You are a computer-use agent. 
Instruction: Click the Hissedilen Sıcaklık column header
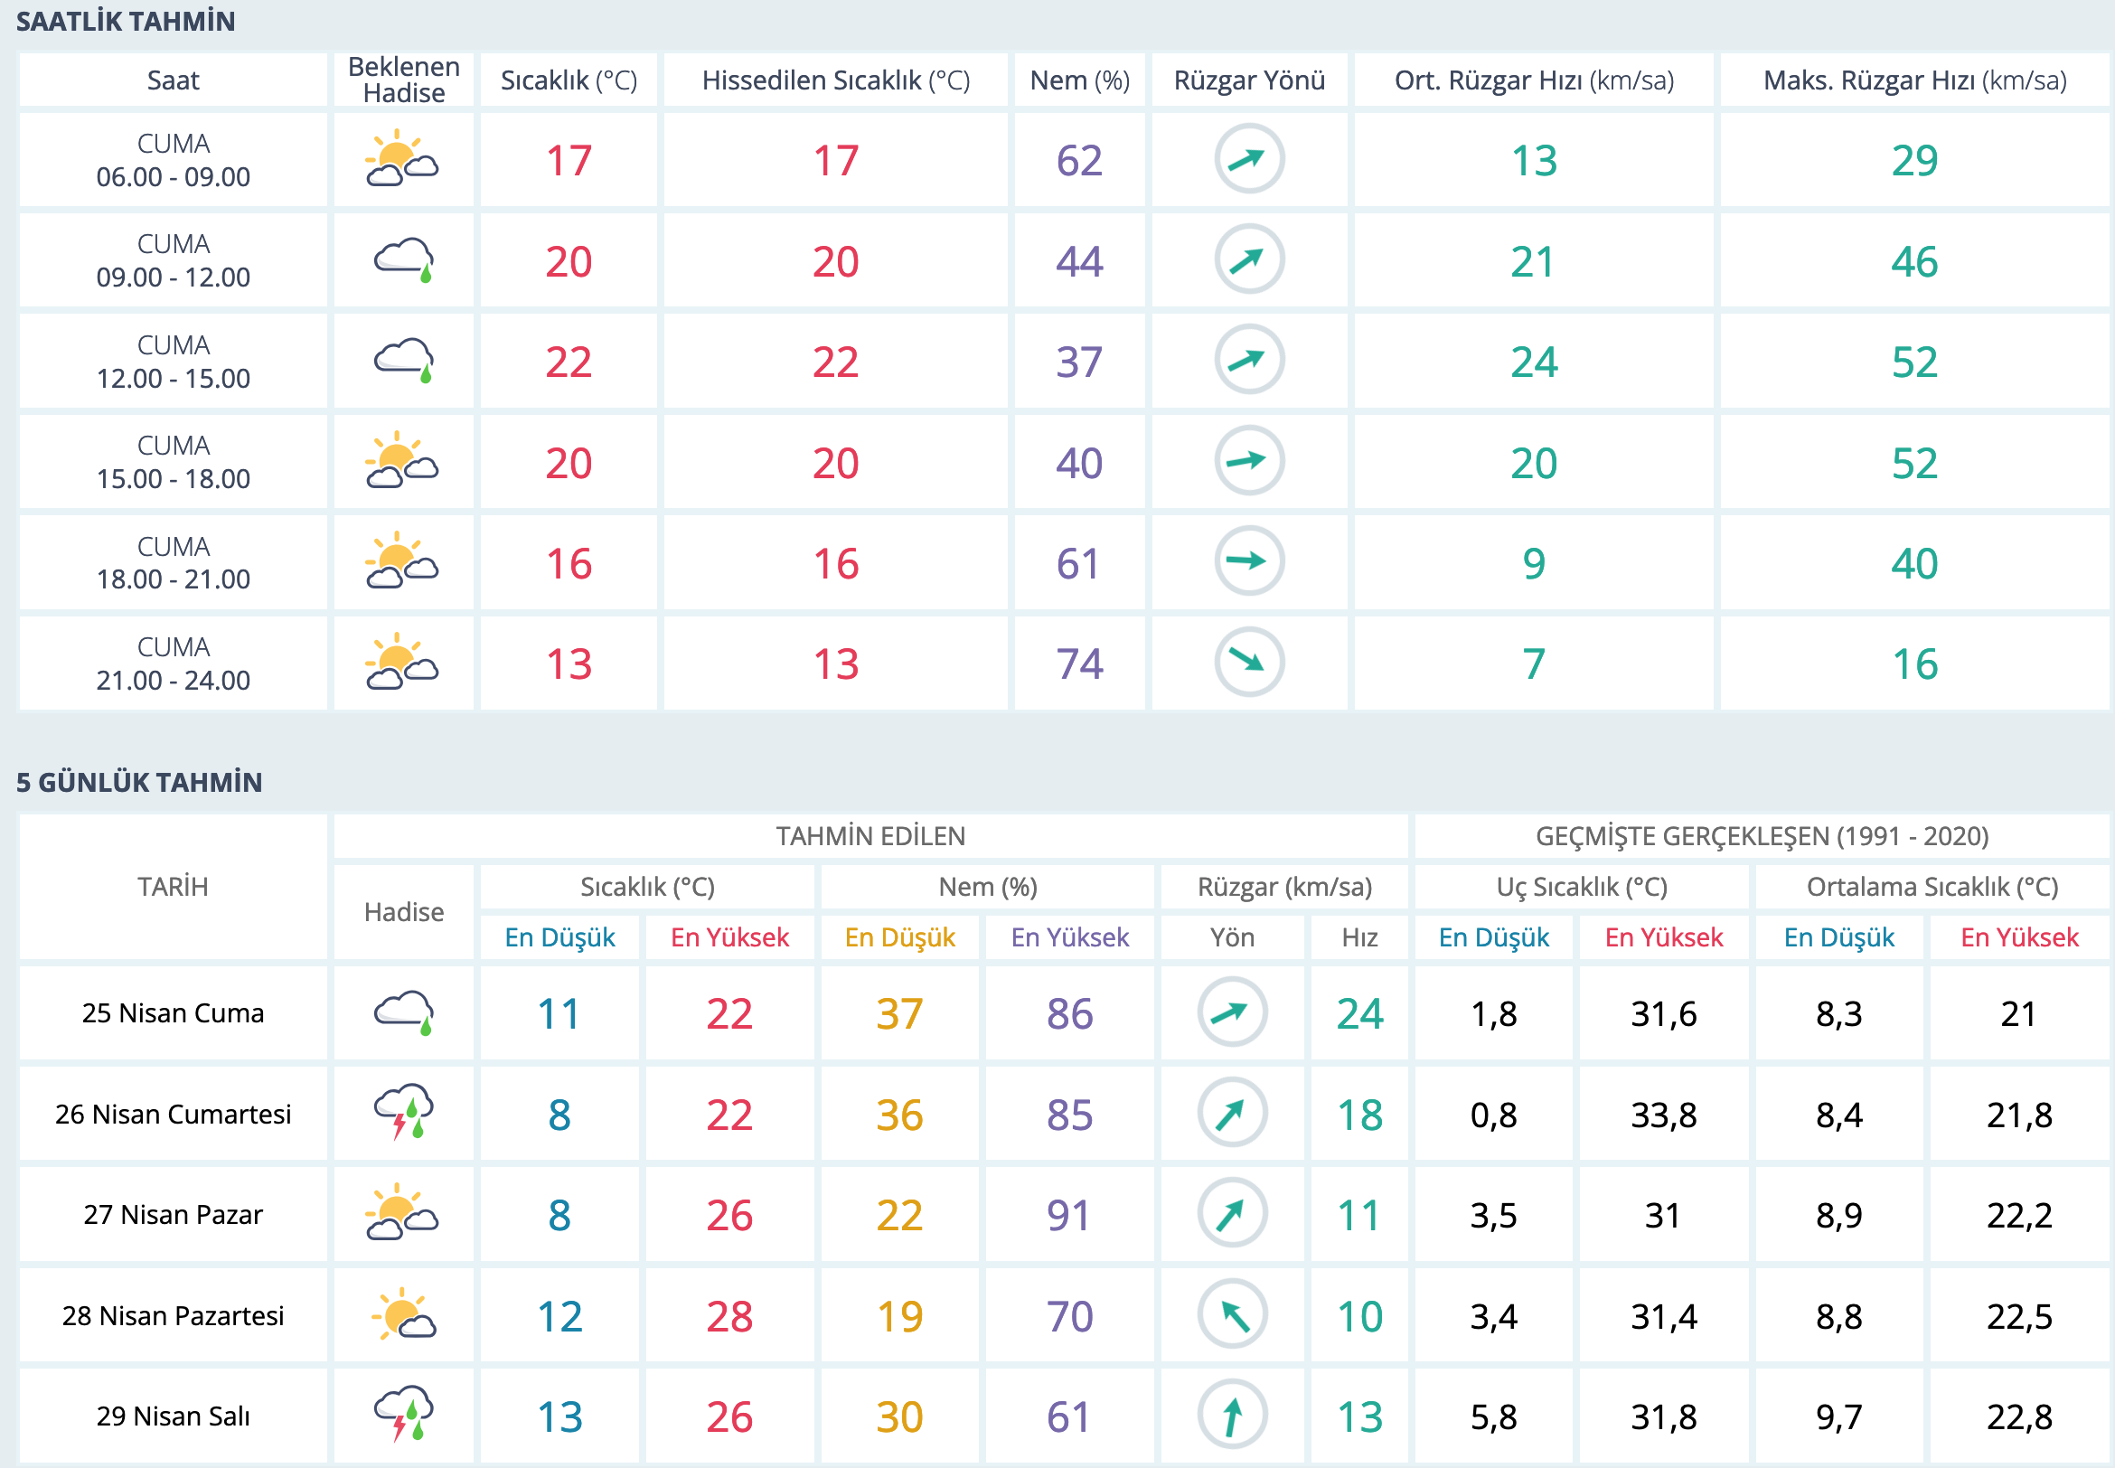coord(835,81)
